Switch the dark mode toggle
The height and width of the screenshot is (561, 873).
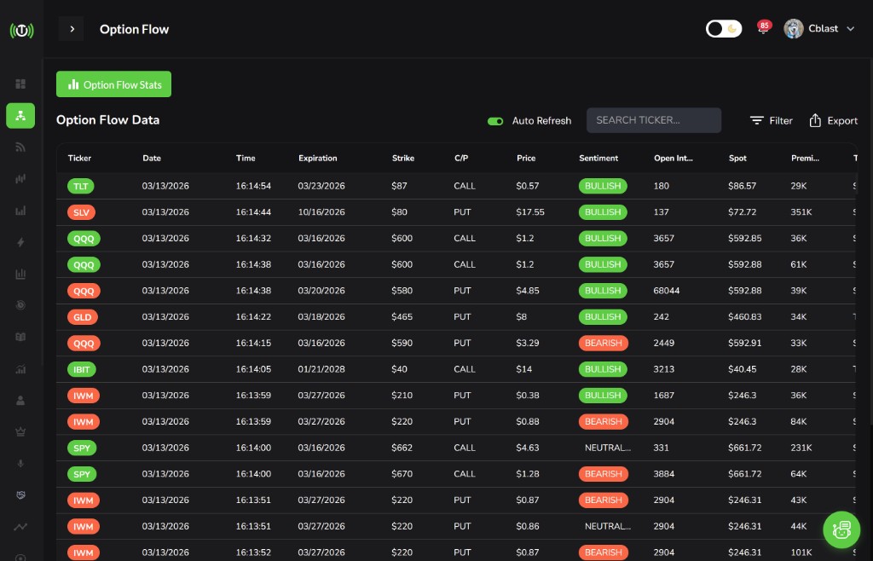coord(724,28)
